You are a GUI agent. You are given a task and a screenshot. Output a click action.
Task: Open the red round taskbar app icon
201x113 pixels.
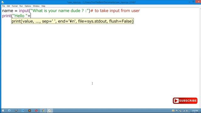(x=36, y=110)
